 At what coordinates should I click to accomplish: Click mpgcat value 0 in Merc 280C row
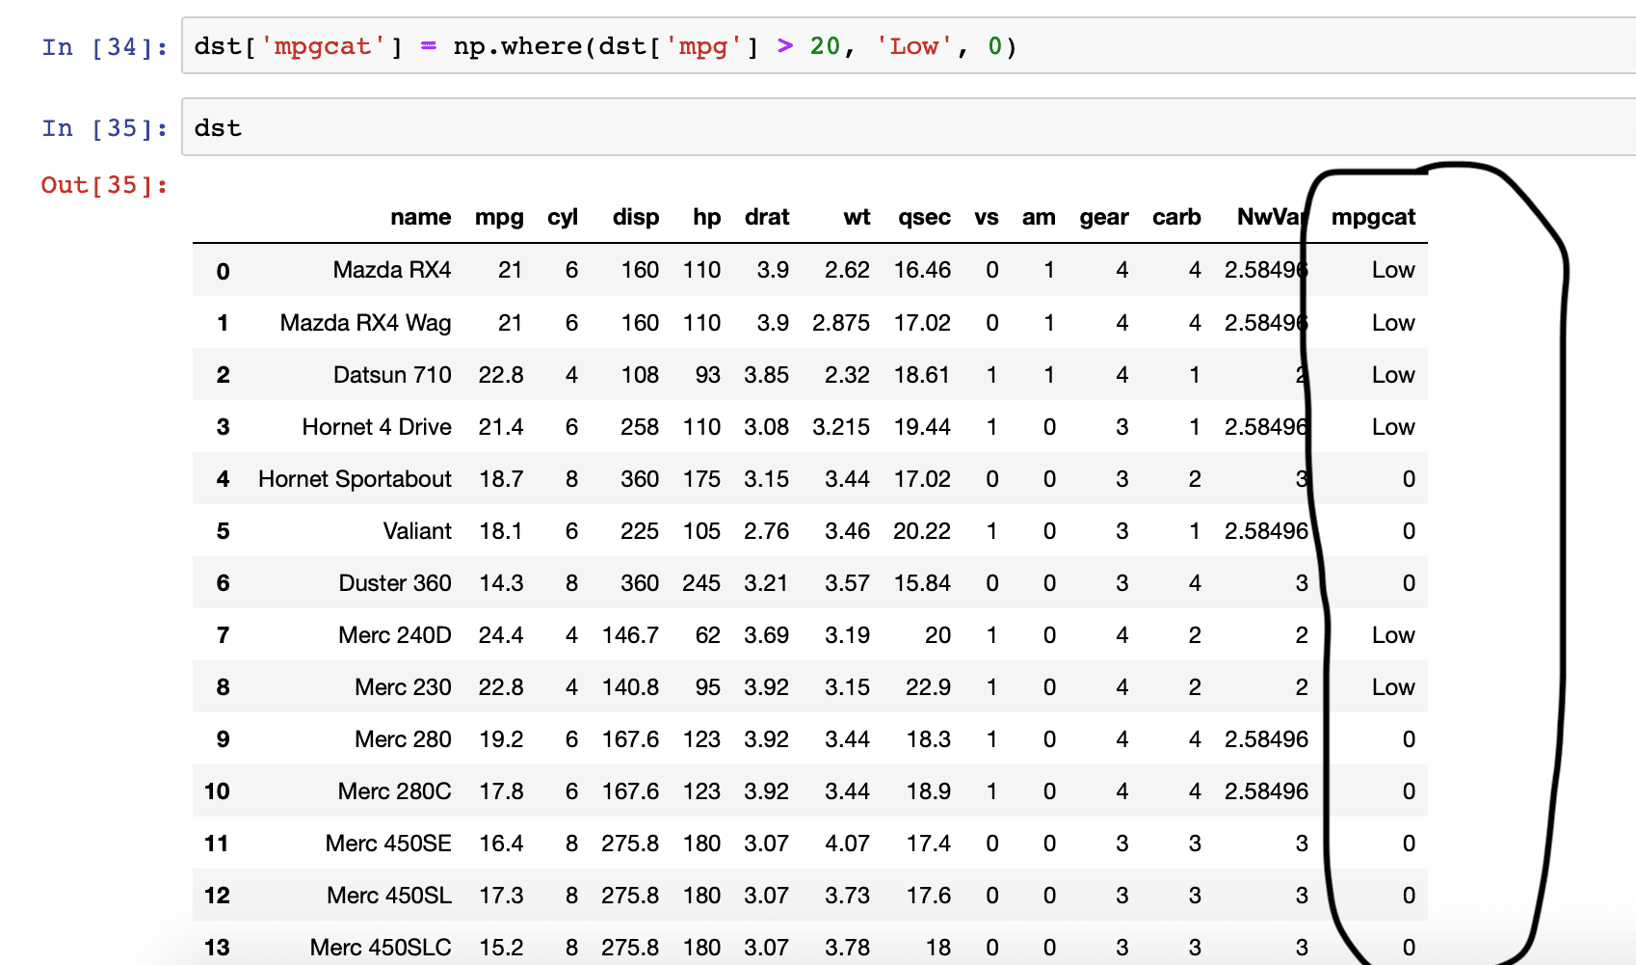1409,791
